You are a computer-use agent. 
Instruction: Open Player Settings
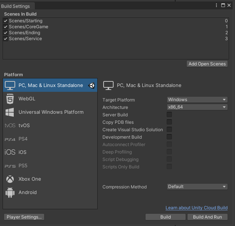(x=24, y=217)
